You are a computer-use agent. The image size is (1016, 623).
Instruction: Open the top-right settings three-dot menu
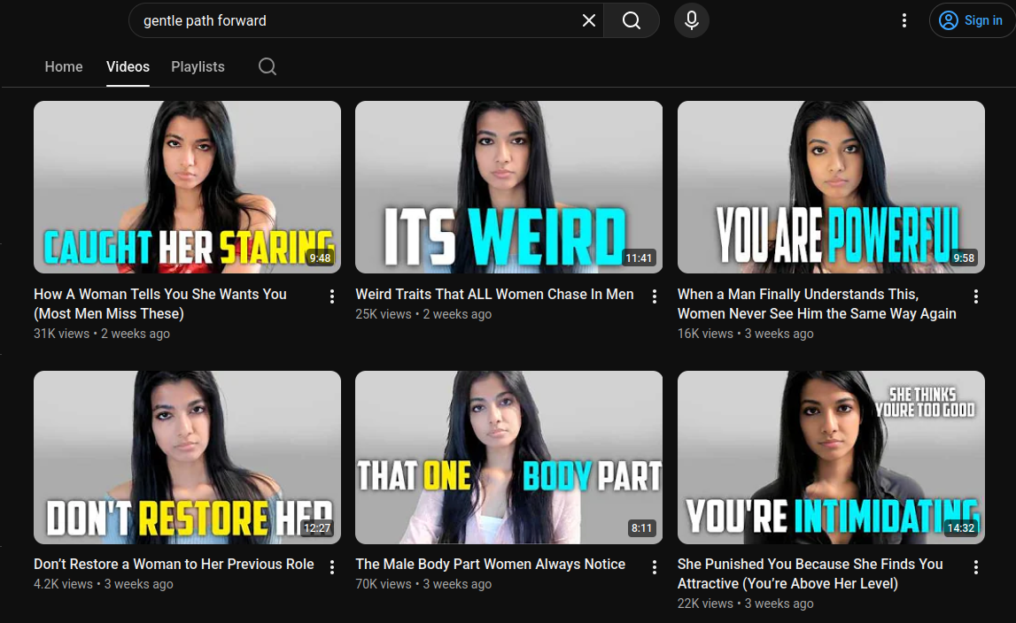coord(904,20)
